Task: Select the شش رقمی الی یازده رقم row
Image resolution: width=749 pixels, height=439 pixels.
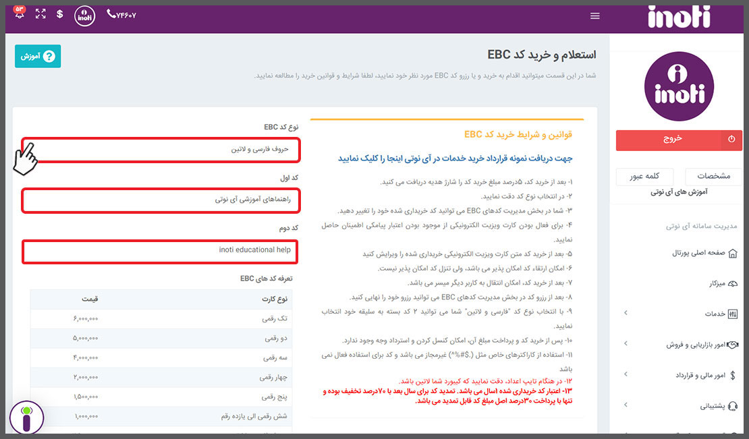Action: point(161,417)
